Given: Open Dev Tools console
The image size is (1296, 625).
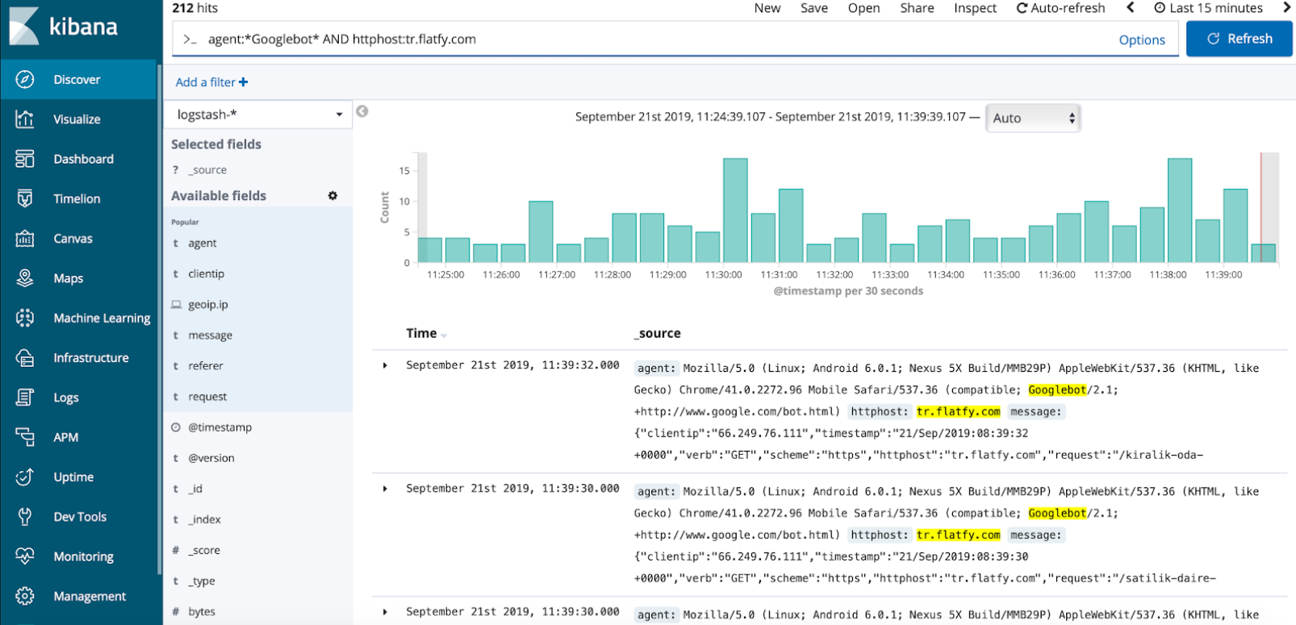Looking at the screenshot, I should [x=78, y=516].
